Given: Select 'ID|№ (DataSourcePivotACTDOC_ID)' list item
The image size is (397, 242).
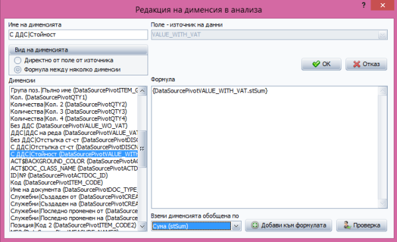Looking at the screenshot, I should click(74, 175).
